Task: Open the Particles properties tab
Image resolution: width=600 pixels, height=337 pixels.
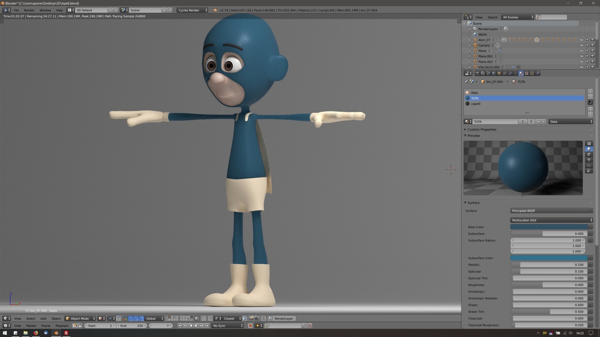Action: point(532,73)
